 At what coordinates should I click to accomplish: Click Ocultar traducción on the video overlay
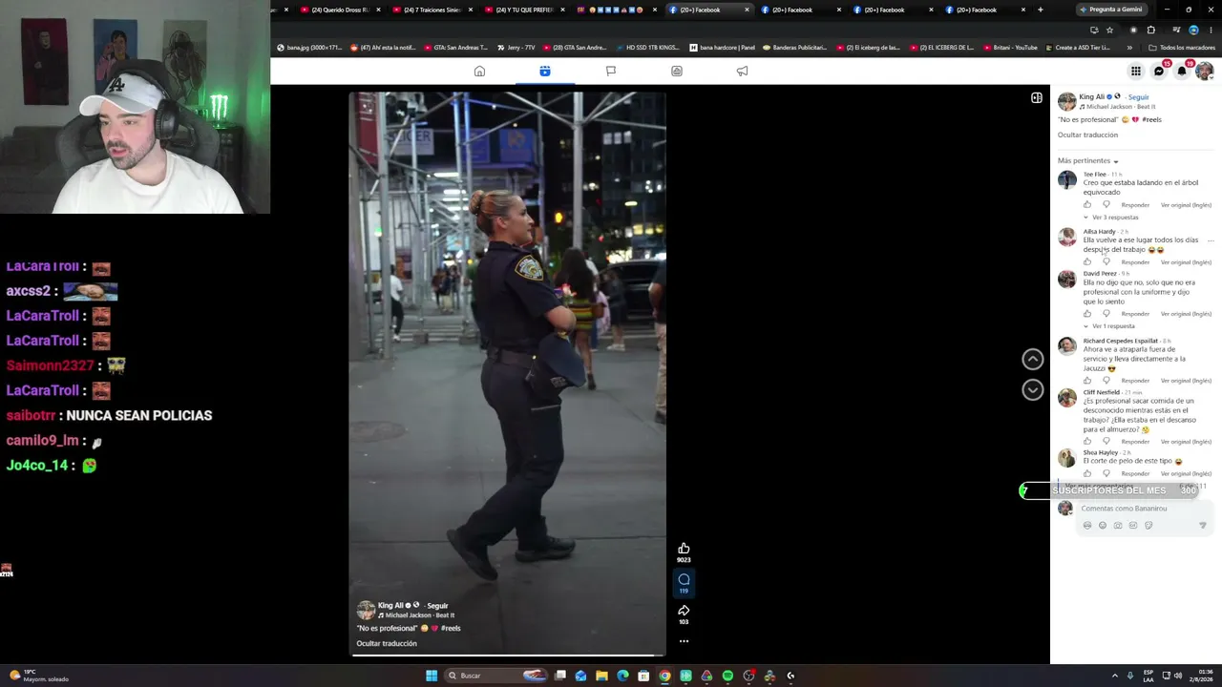[x=387, y=644]
